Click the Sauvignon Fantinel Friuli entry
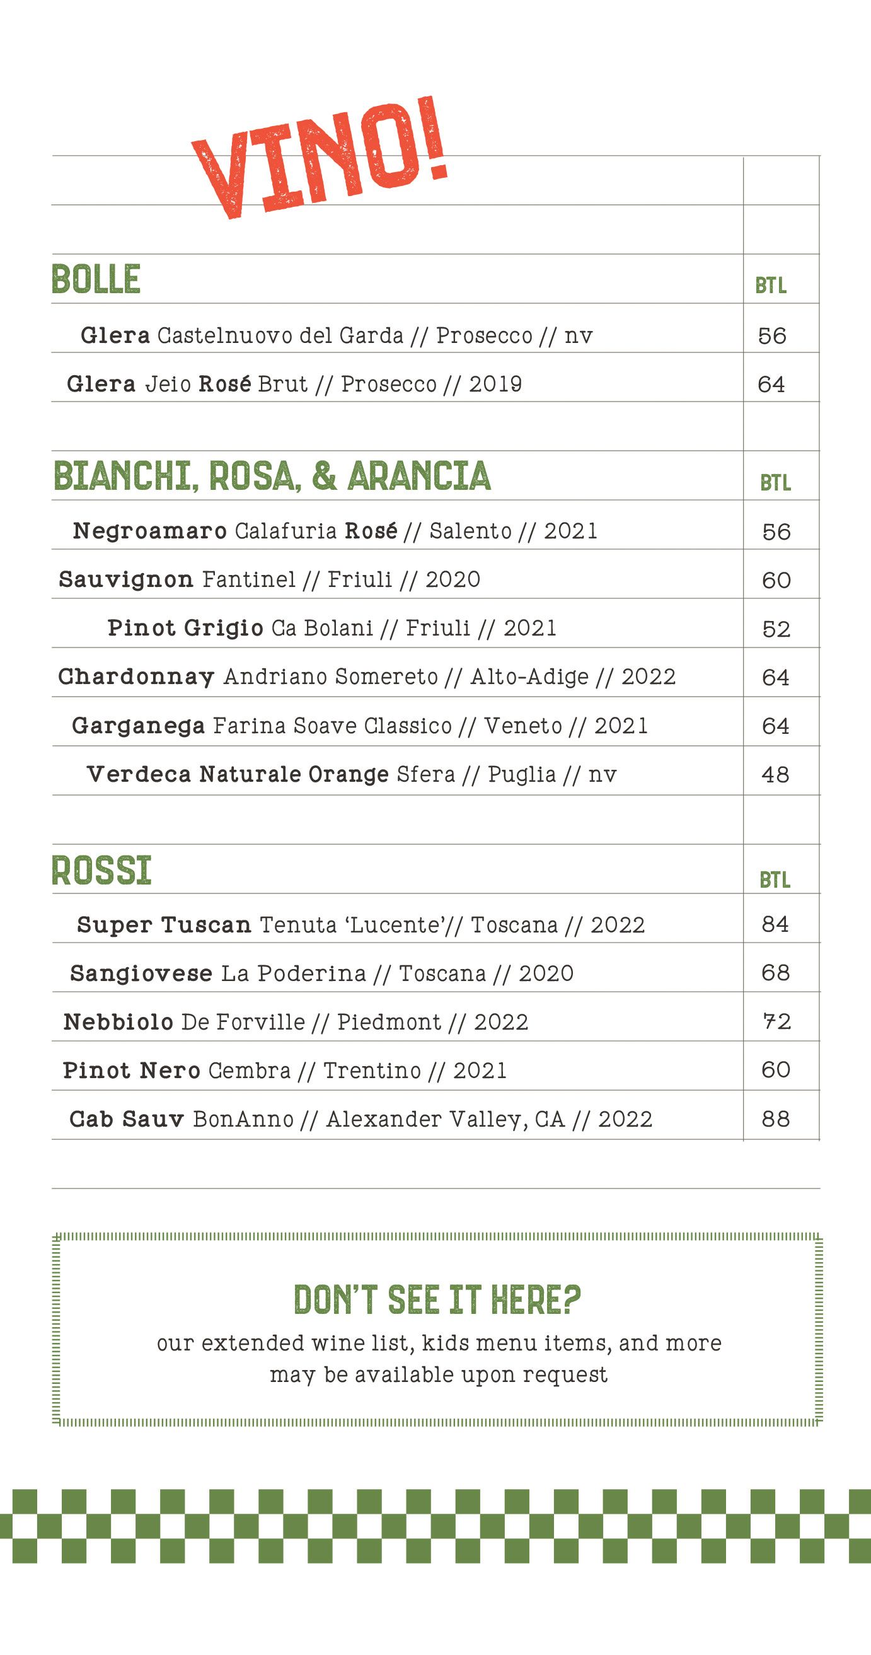 (x=269, y=579)
